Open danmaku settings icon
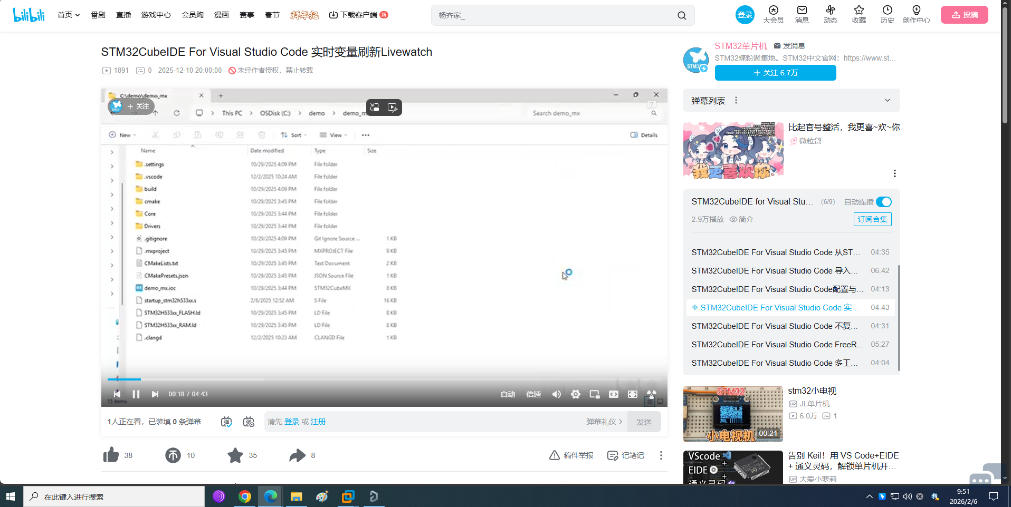This screenshot has height=507, width=1011. 249,422
